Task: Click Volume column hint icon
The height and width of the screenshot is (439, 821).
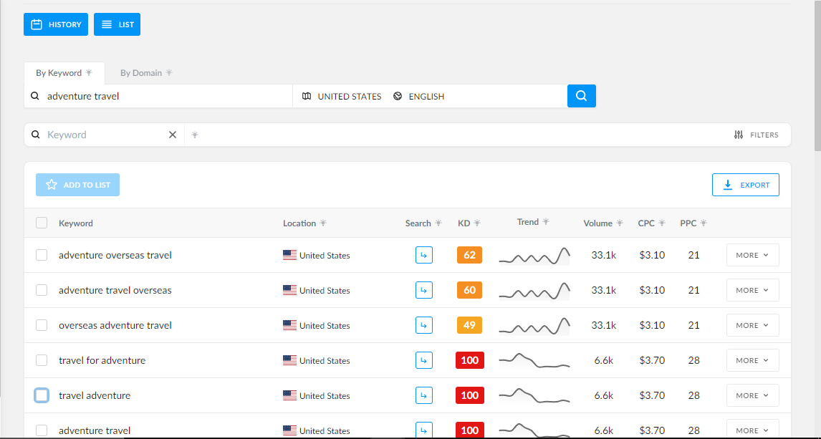Action: pyautogui.click(x=620, y=223)
